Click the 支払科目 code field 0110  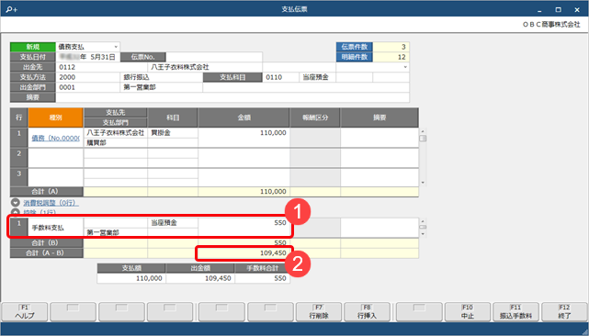pyautogui.click(x=280, y=77)
